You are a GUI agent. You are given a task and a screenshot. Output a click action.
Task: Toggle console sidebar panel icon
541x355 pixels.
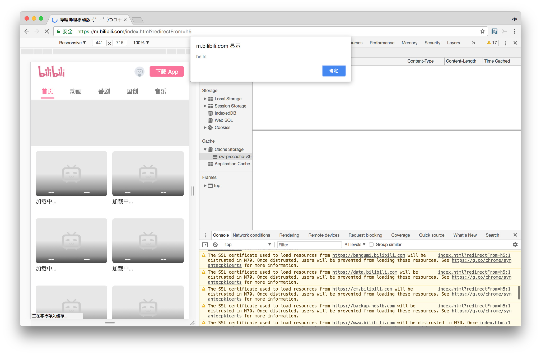pos(205,245)
